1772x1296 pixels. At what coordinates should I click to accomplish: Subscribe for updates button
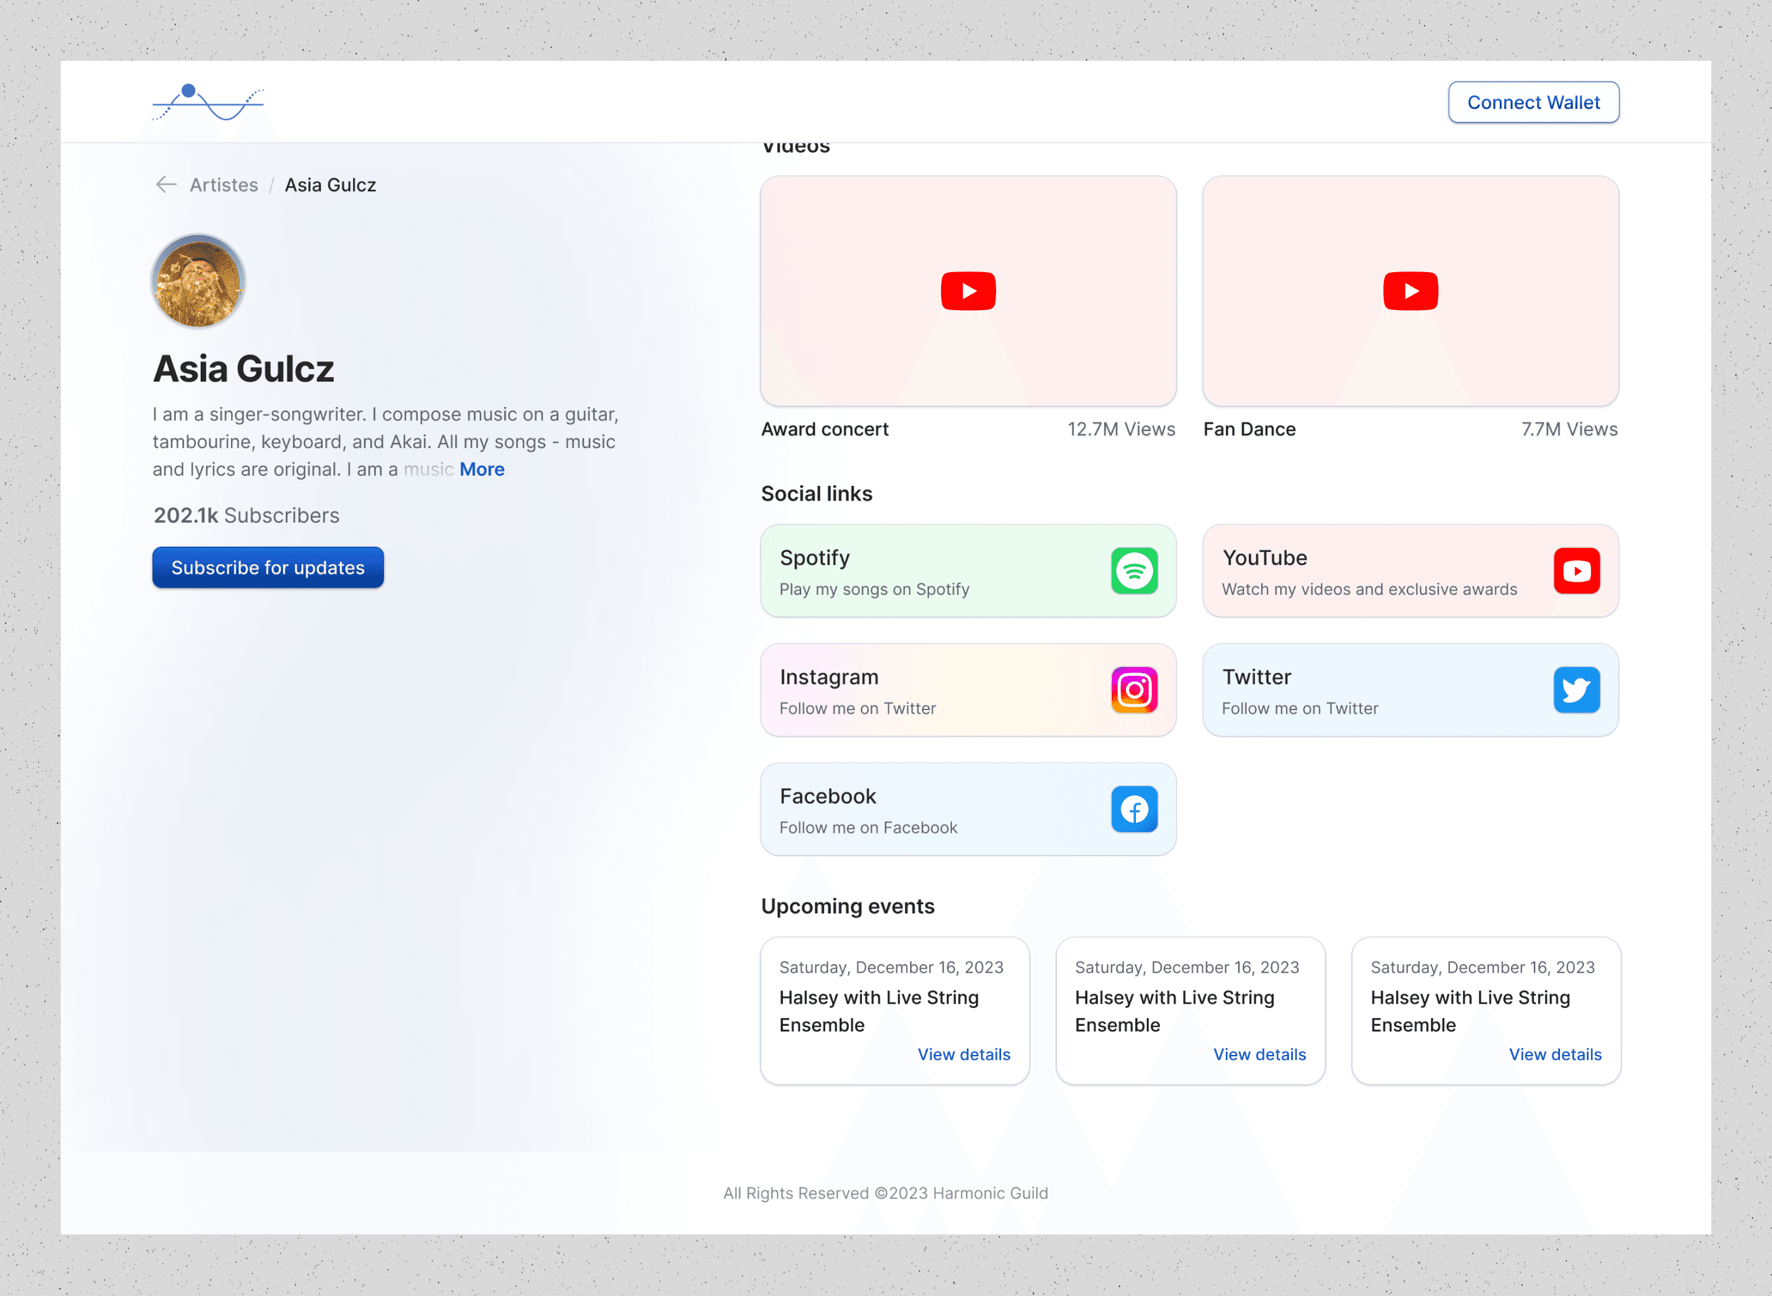click(x=268, y=567)
